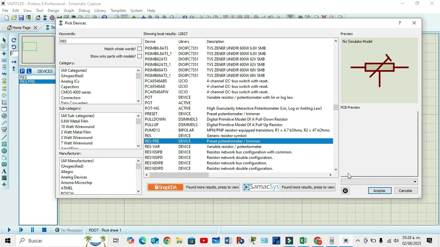Open the PCB package dropdown below PCB Preview
This screenshot has height=247, width=440.
point(379,182)
